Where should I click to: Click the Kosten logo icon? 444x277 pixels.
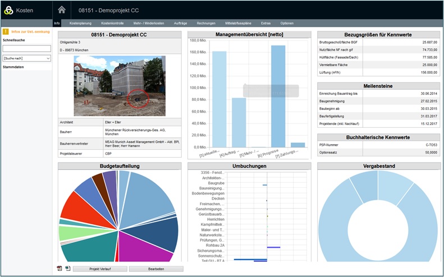pyautogui.click(x=8, y=10)
